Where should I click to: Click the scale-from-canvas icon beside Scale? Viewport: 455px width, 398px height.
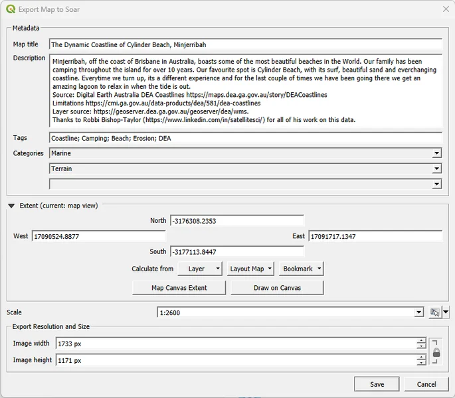[435, 312]
